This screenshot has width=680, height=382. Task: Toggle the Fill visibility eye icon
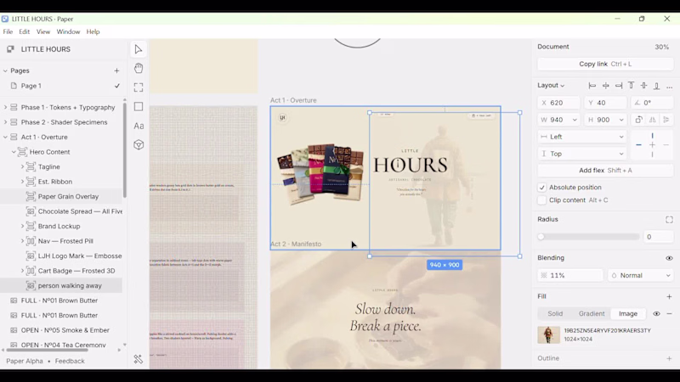pos(656,313)
